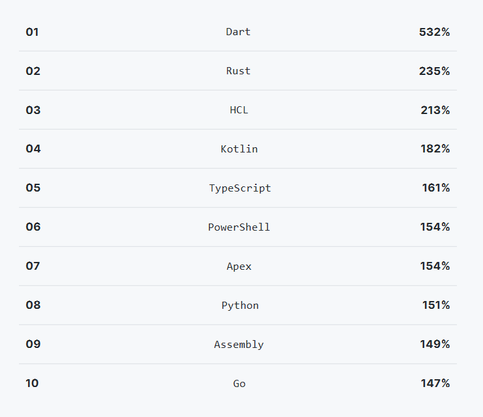This screenshot has width=483, height=417.
Task: Click the Dart language name
Action: click(x=238, y=32)
